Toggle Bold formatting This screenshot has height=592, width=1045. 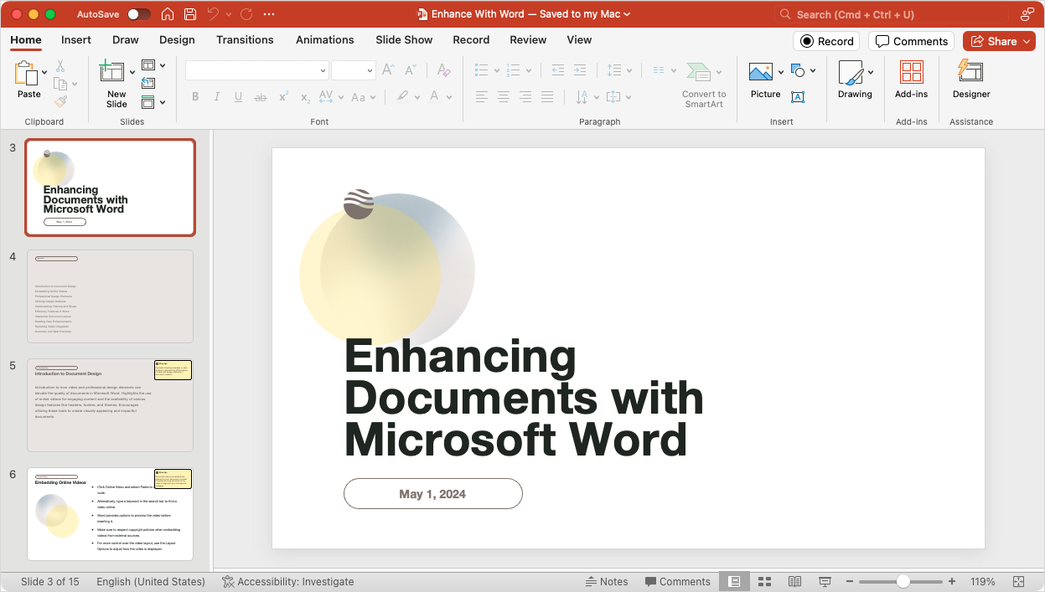[x=195, y=97]
